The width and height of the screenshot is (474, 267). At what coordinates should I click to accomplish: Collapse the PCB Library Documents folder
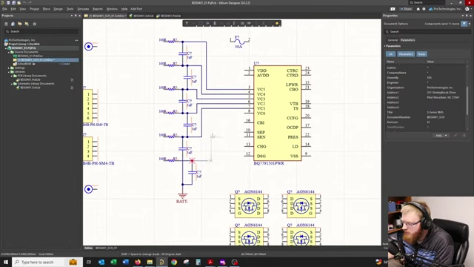coord(12,76)
